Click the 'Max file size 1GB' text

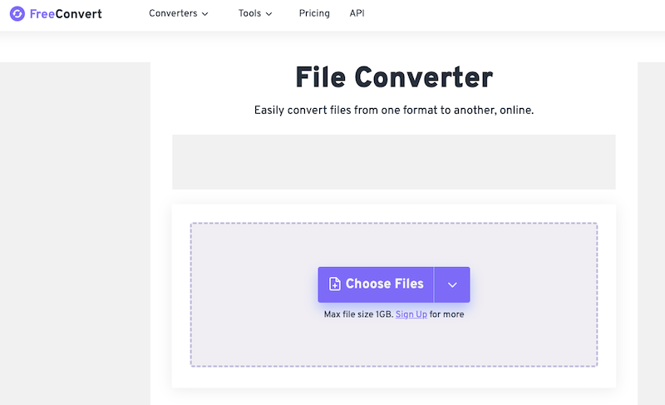tap(358, 314)
